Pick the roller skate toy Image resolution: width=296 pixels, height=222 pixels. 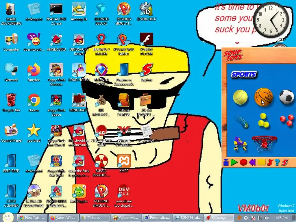coord(240,144)
